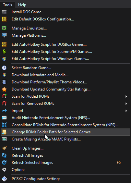Click the magnet-plus icon for Scan for Added ROMs

(5, 96)
